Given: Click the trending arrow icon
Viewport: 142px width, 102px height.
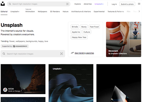Looking at the screenshot, I should coord(72,53).
